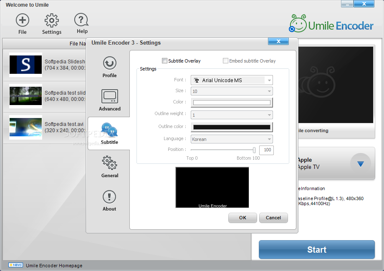Click the File Name column header

click(x=44, y=43)
